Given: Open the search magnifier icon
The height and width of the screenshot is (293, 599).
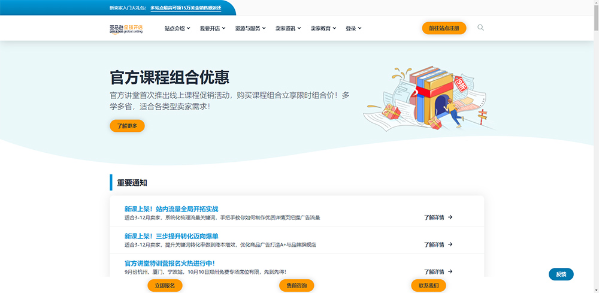Looking at the screenshot, I should (x=480, y=28).
